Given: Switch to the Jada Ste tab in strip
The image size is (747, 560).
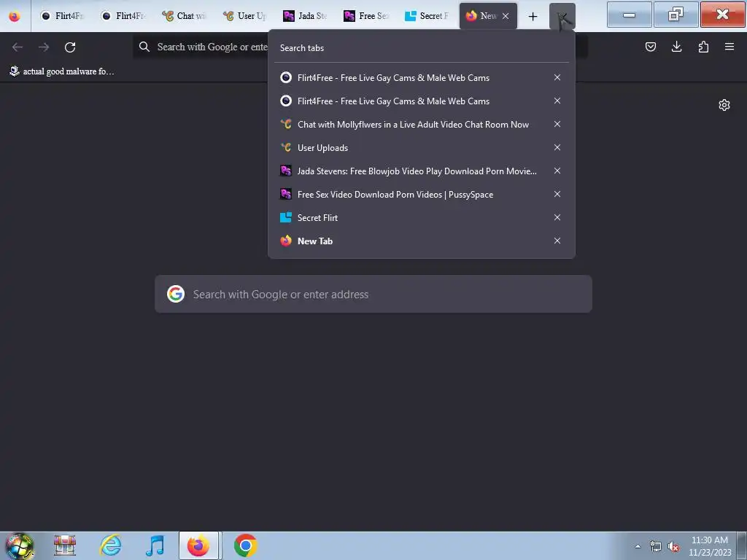Looking at the screenshot, I should click(307, 16).
